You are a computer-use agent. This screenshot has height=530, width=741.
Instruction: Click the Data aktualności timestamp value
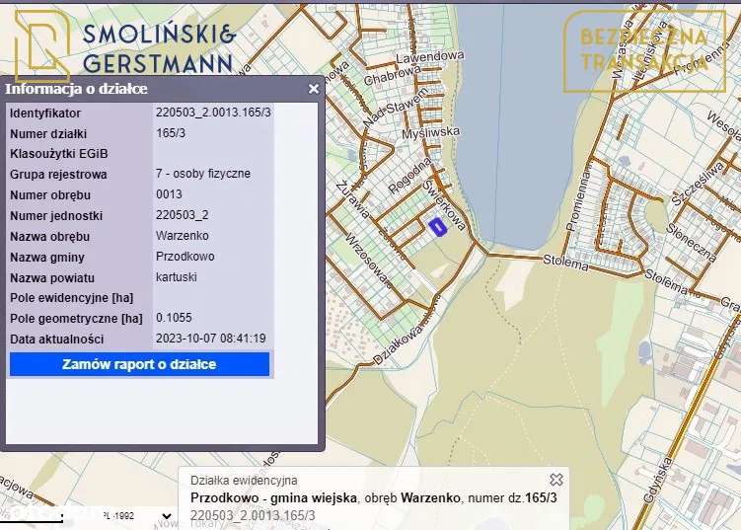coord(211,339)
